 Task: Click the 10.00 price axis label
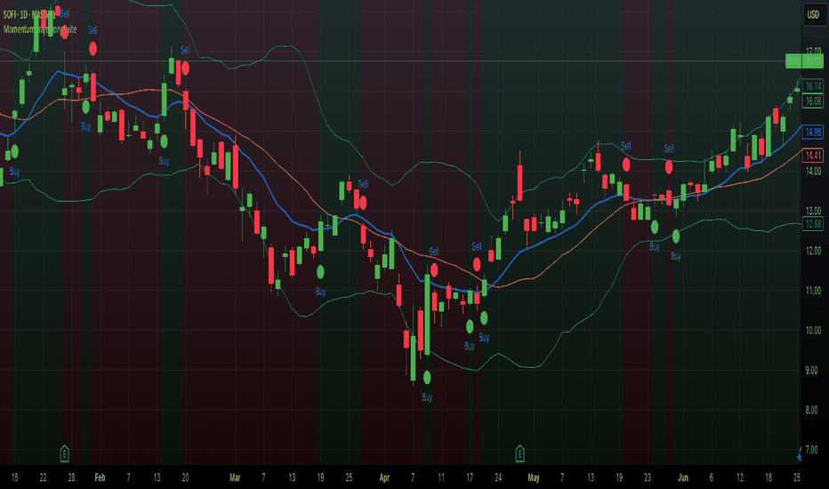[x=813, y=331]
